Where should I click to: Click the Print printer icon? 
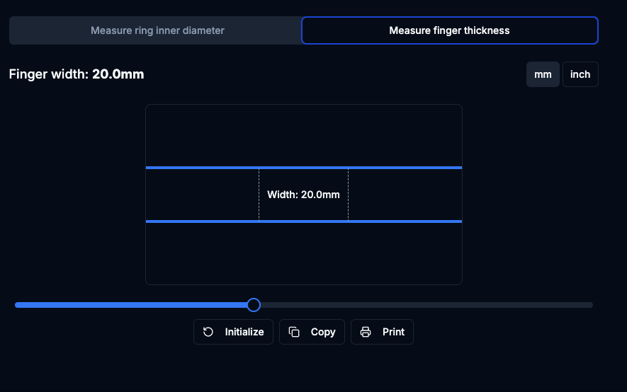[x=366, y=332]
